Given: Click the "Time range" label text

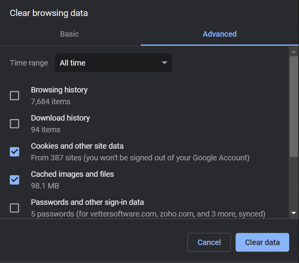Looking at the screenshot, I should (29, 63).
